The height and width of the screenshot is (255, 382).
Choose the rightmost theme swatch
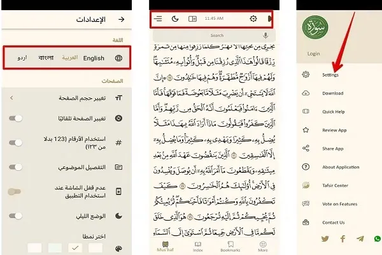[x=95, y=248]
